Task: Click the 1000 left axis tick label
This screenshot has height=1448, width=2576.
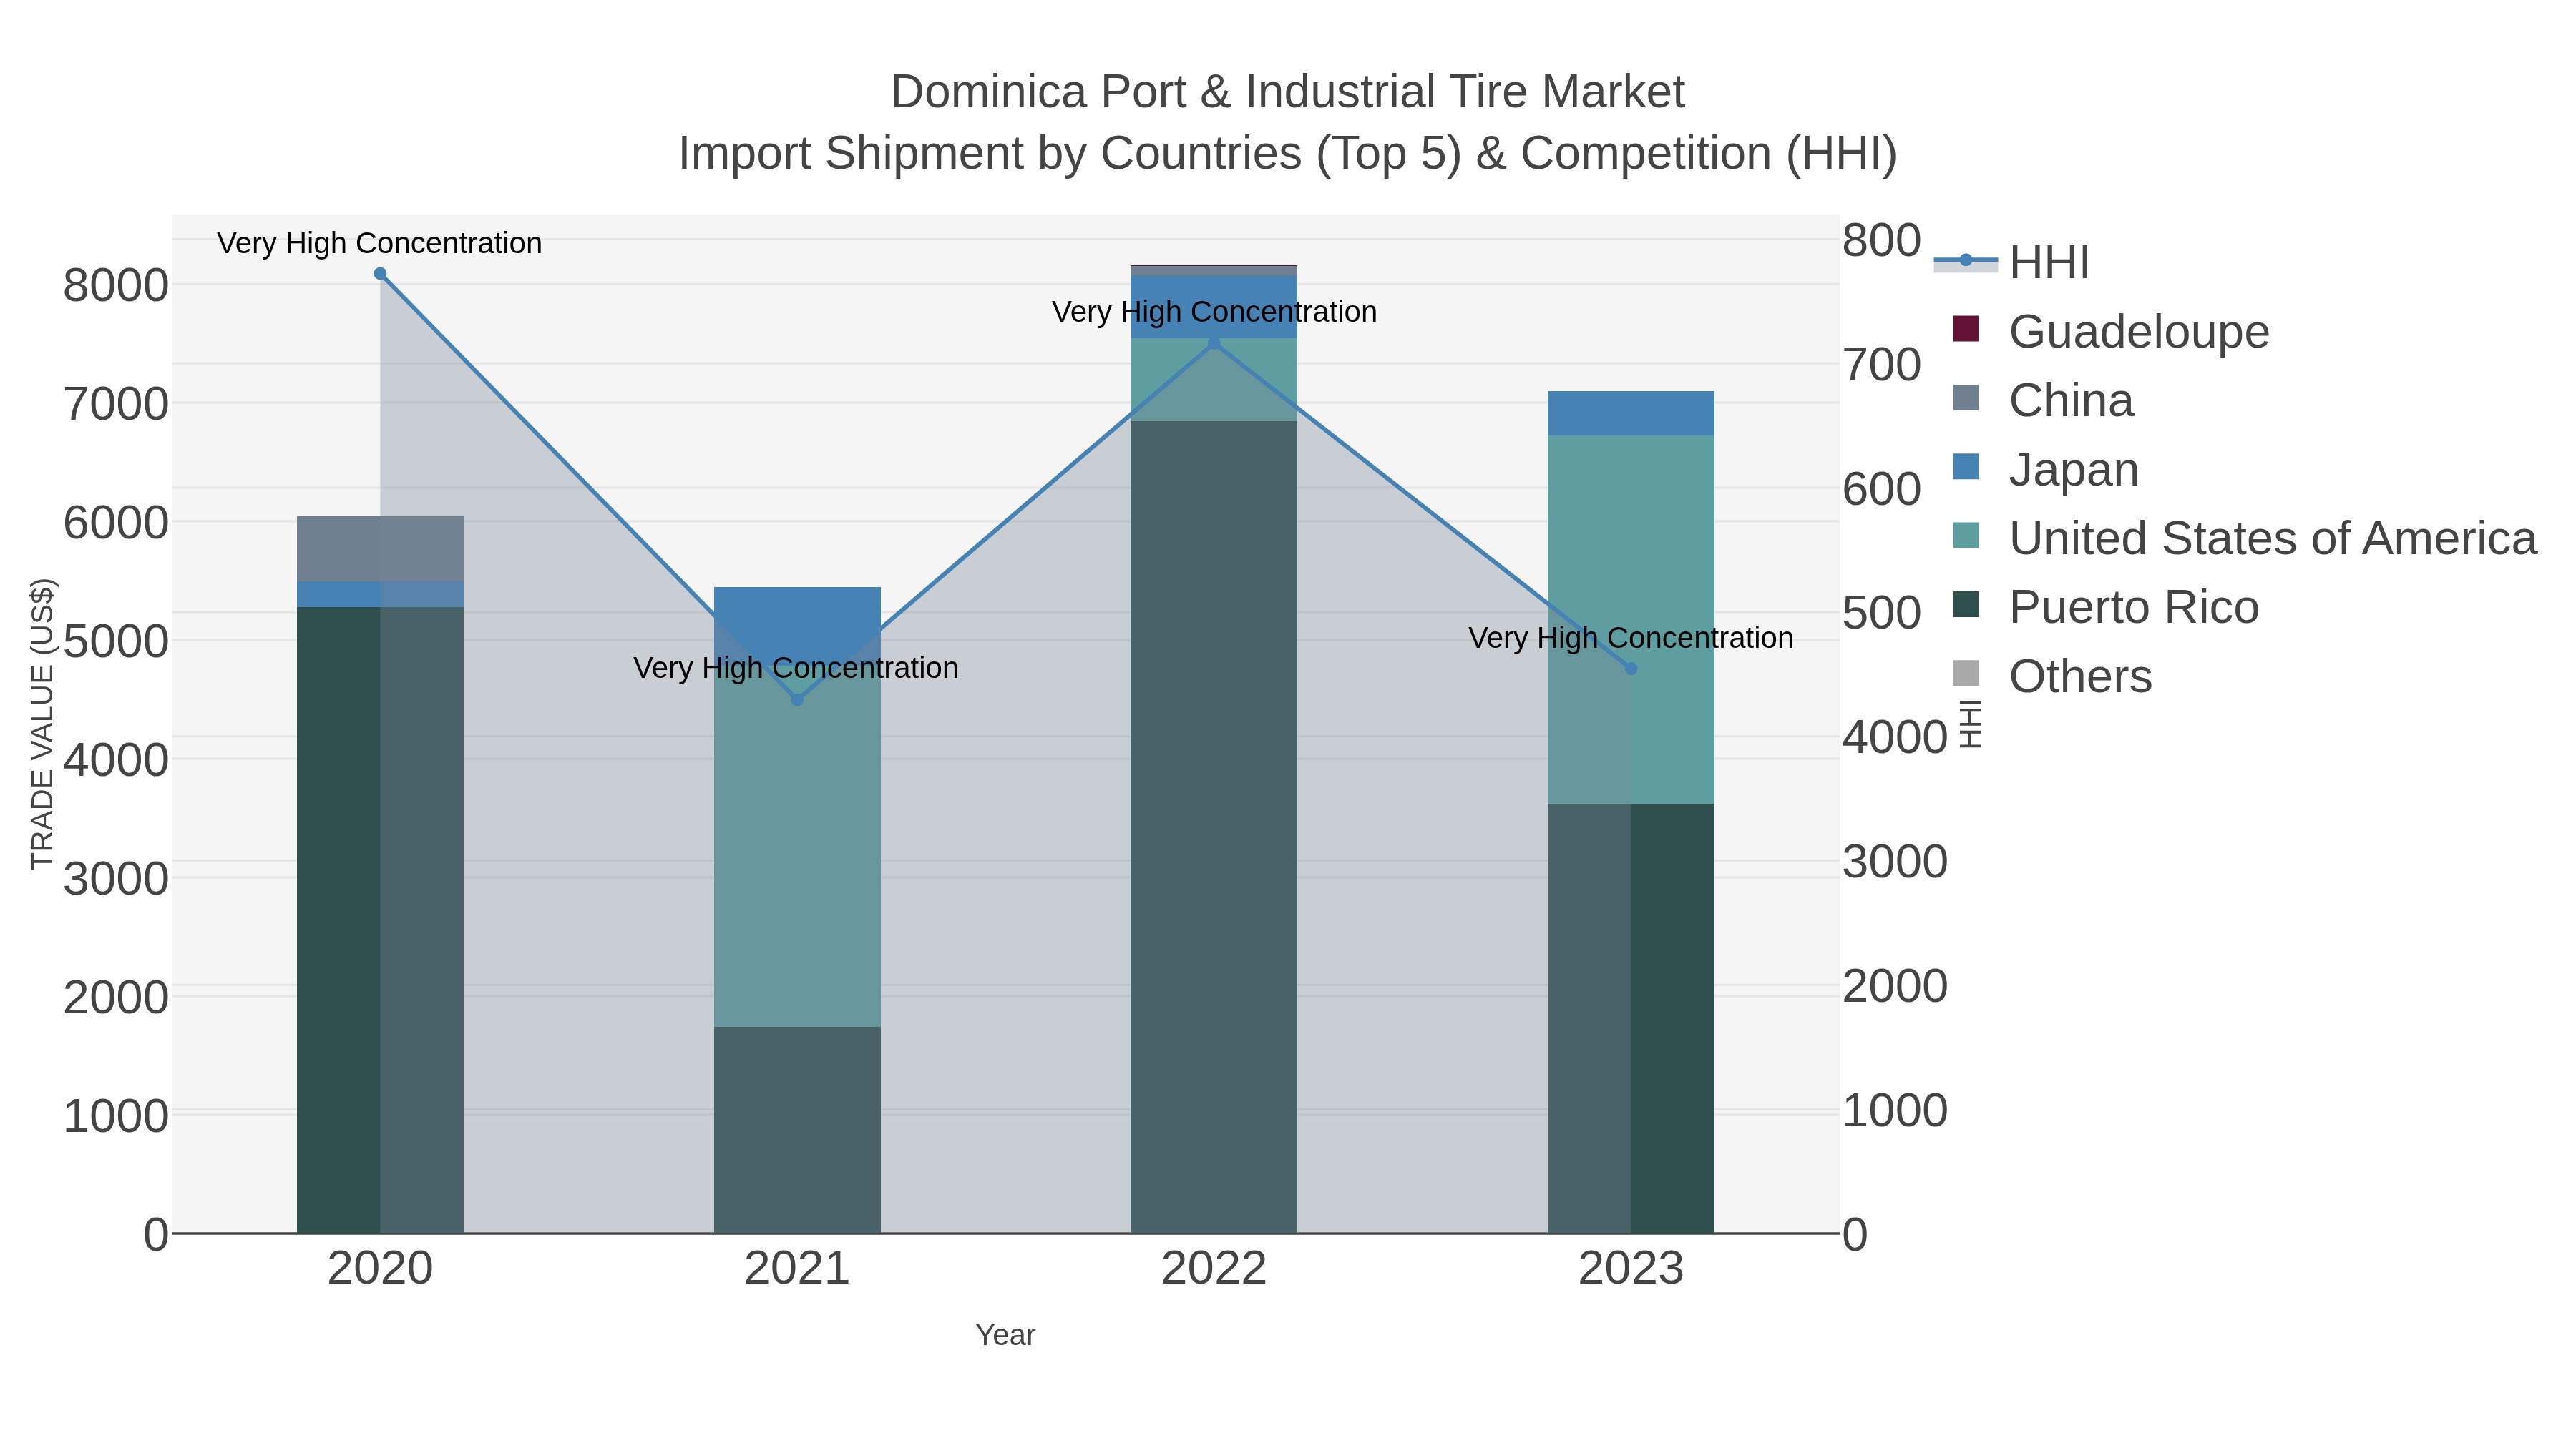Action: click(116, 1116)
